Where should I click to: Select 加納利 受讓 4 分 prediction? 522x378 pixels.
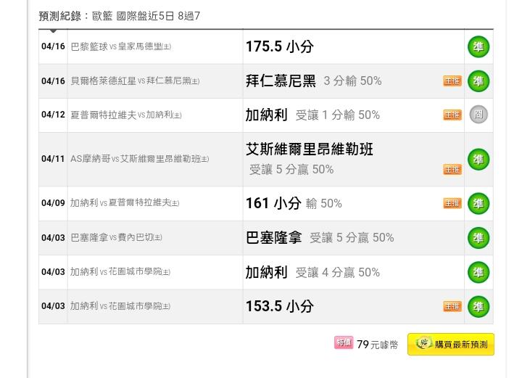tap(312, 272)
